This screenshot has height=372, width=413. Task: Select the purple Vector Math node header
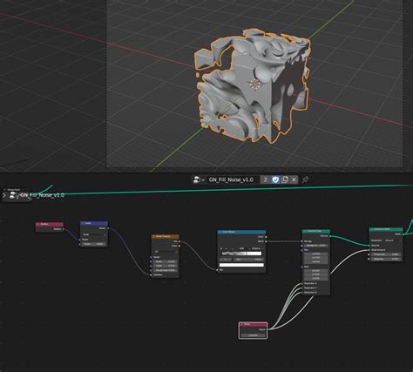[94, 223]
